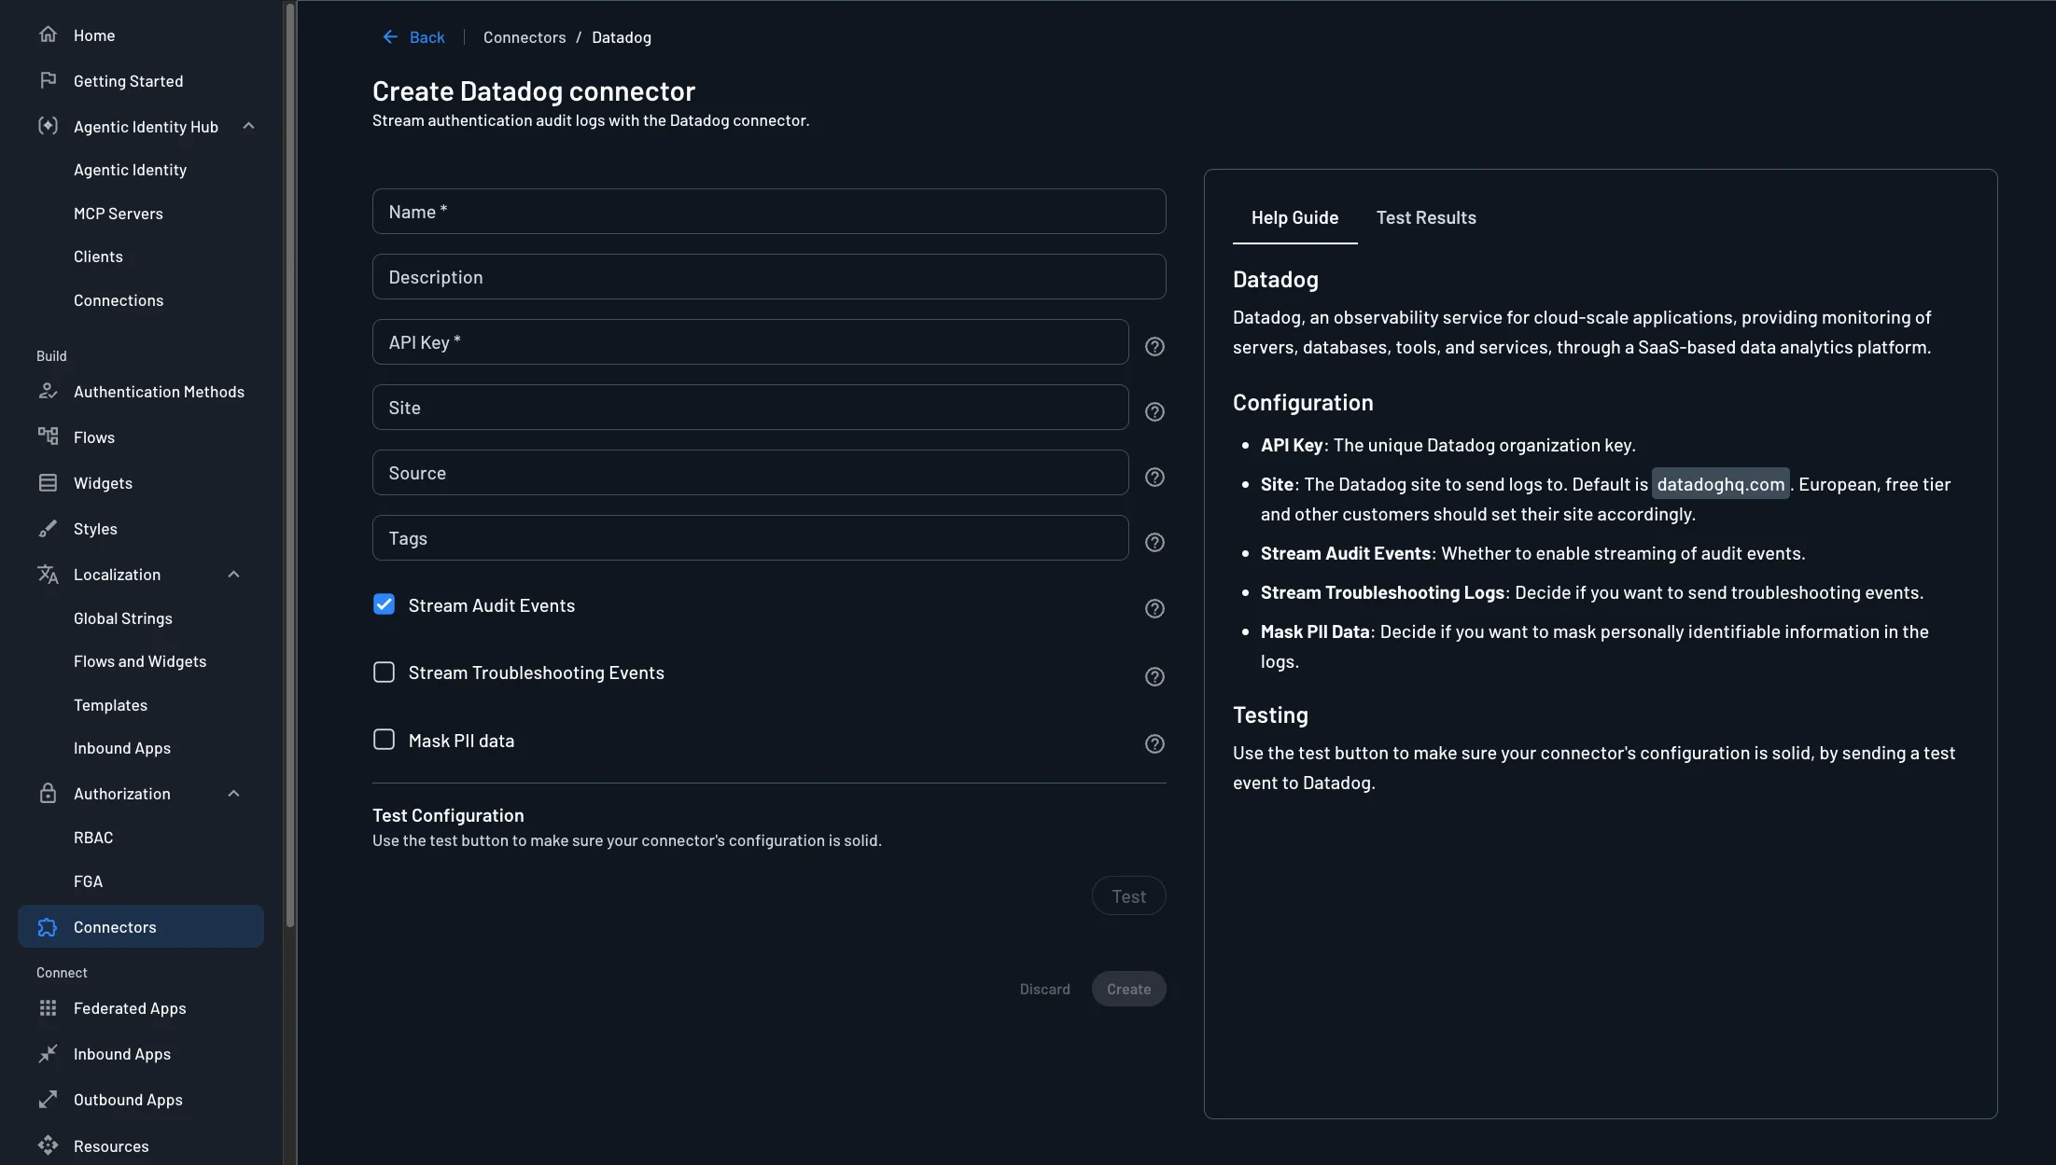Focus the Site input field
The image size is (2056, 1165).
pos(750,407)
